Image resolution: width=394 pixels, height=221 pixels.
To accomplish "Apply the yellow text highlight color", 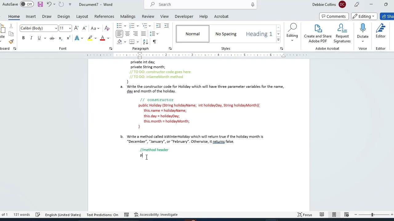I will (90, 38).
